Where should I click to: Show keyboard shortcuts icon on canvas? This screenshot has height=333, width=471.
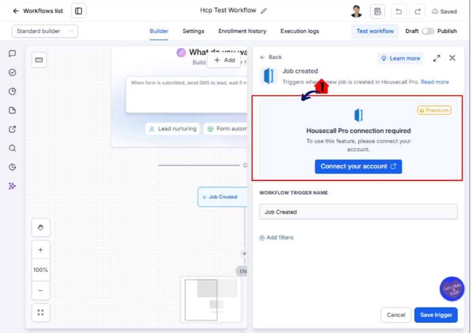pyautogui.click(x=39, y=60)
